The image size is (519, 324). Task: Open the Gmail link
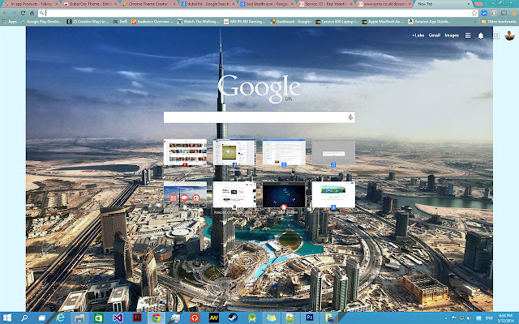(435, 35)
